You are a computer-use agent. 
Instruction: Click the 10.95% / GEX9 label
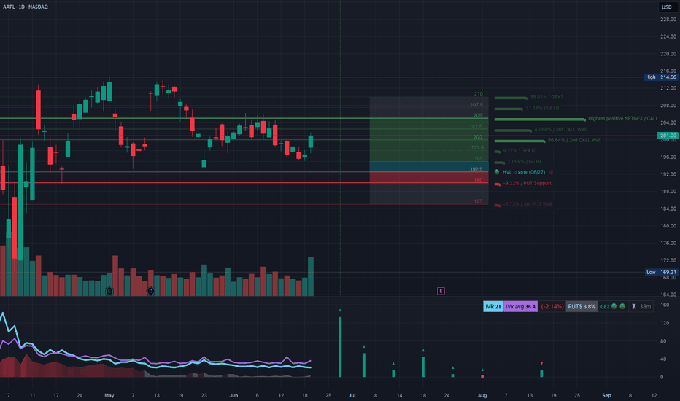[525, 161]
